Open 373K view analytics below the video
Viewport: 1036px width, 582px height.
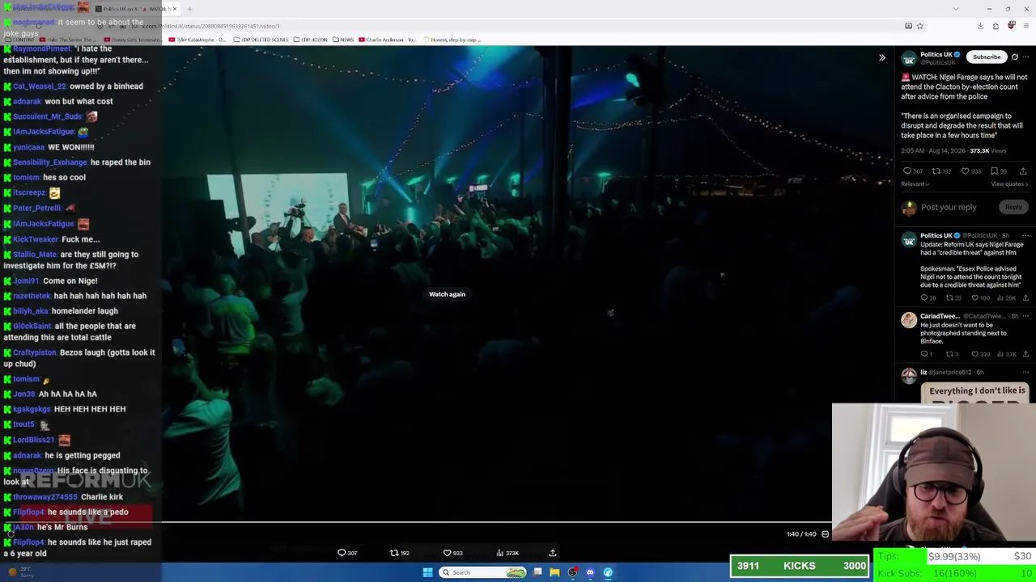pyautogui.click(x=507, y=553)
